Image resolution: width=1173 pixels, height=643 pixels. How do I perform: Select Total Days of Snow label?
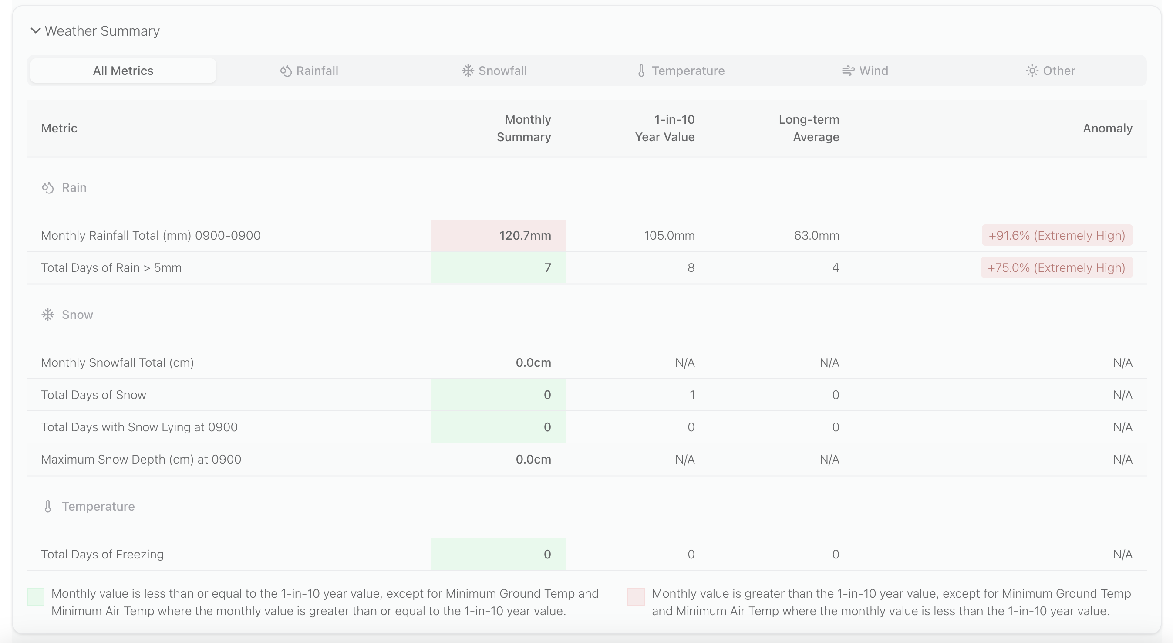pyautogui.click(x=93, y=395)
